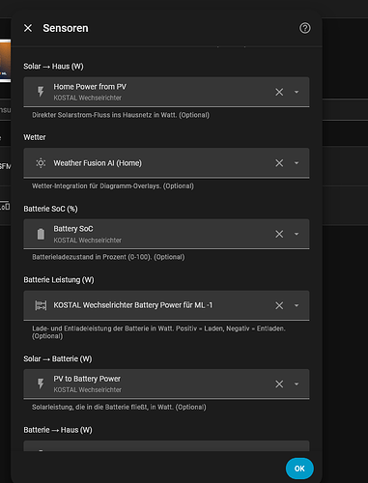Screen dimensions: 368x483
Task: Click the flash icon beside PV to Battery Power
Action: [x=41, y=384]
